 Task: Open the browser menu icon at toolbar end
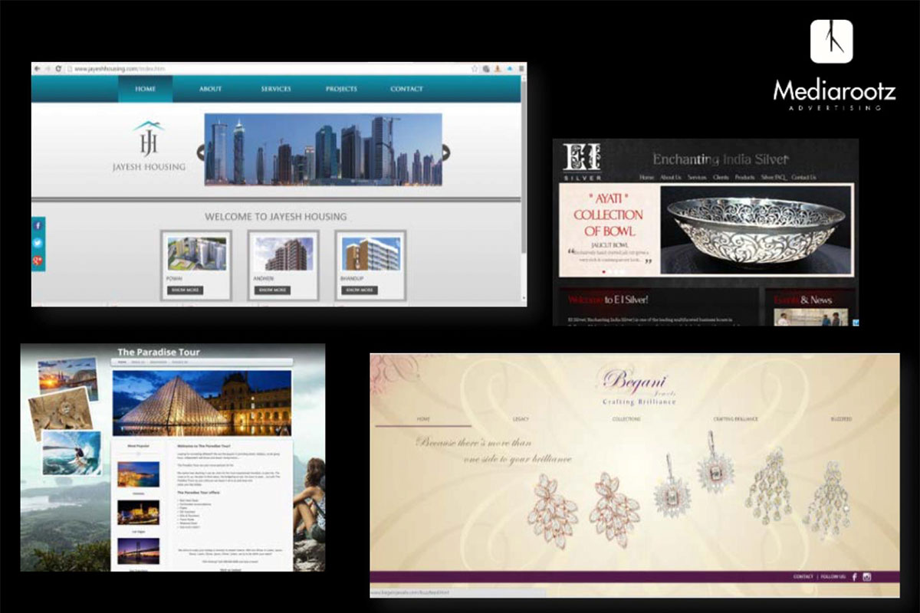[x=521, y=68]
